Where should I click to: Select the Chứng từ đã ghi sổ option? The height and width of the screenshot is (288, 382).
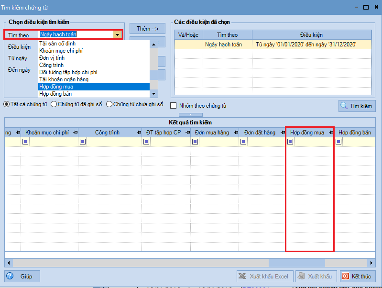[x=54, y=104]
